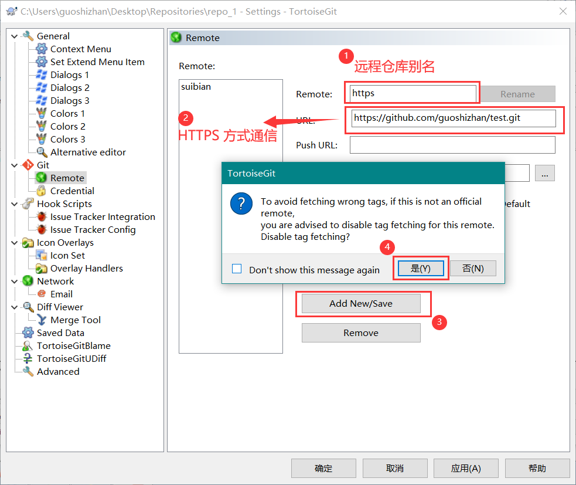Collapse the Hook Scripts tree node
Viewport: 576px width, 485px height.
[15, 204]
